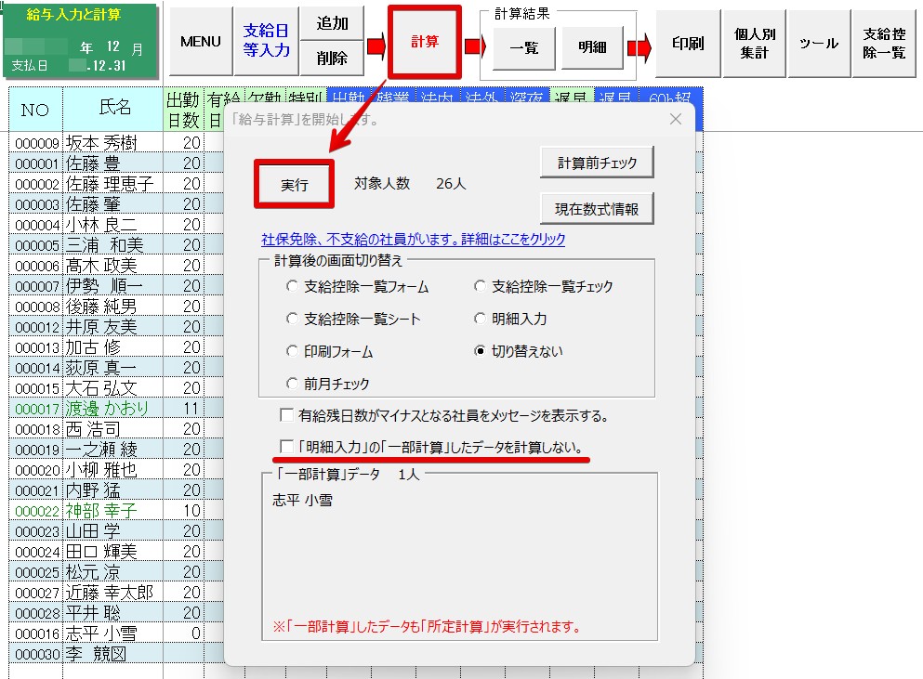The image size is (923, 679).
Task: Click the 削除 (Delete) button
Action: click(x=333, y=59)
